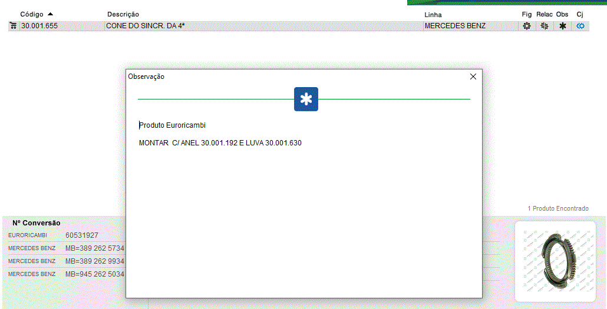Screen dimensions: 607x309
Task: Add product 30.001.655 to shopping cart
Action: pos(13,26)
